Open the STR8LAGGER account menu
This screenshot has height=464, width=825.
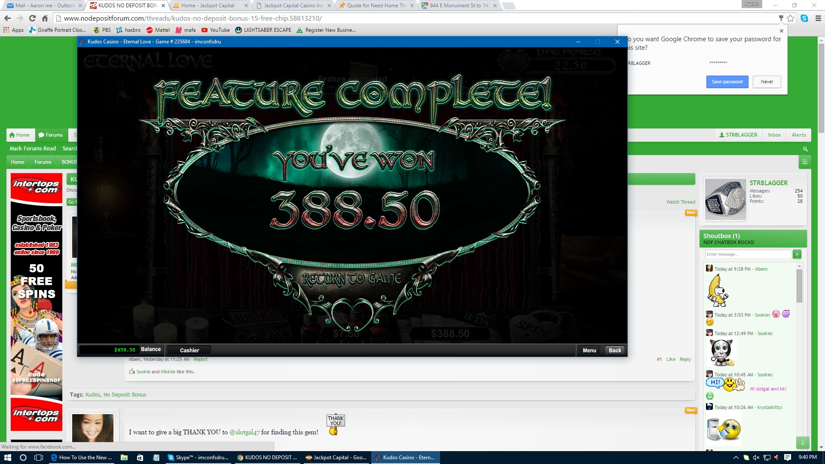point(738,135)
